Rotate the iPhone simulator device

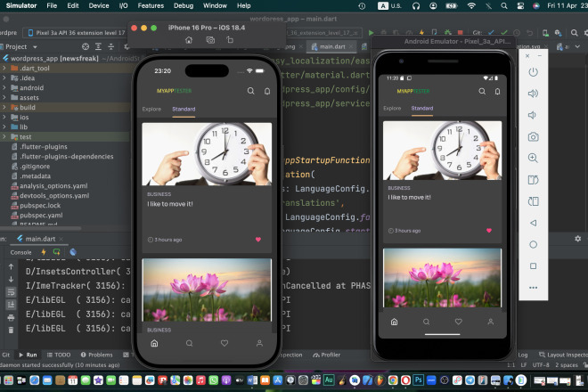pyautogui.click(x=230, y=40)
